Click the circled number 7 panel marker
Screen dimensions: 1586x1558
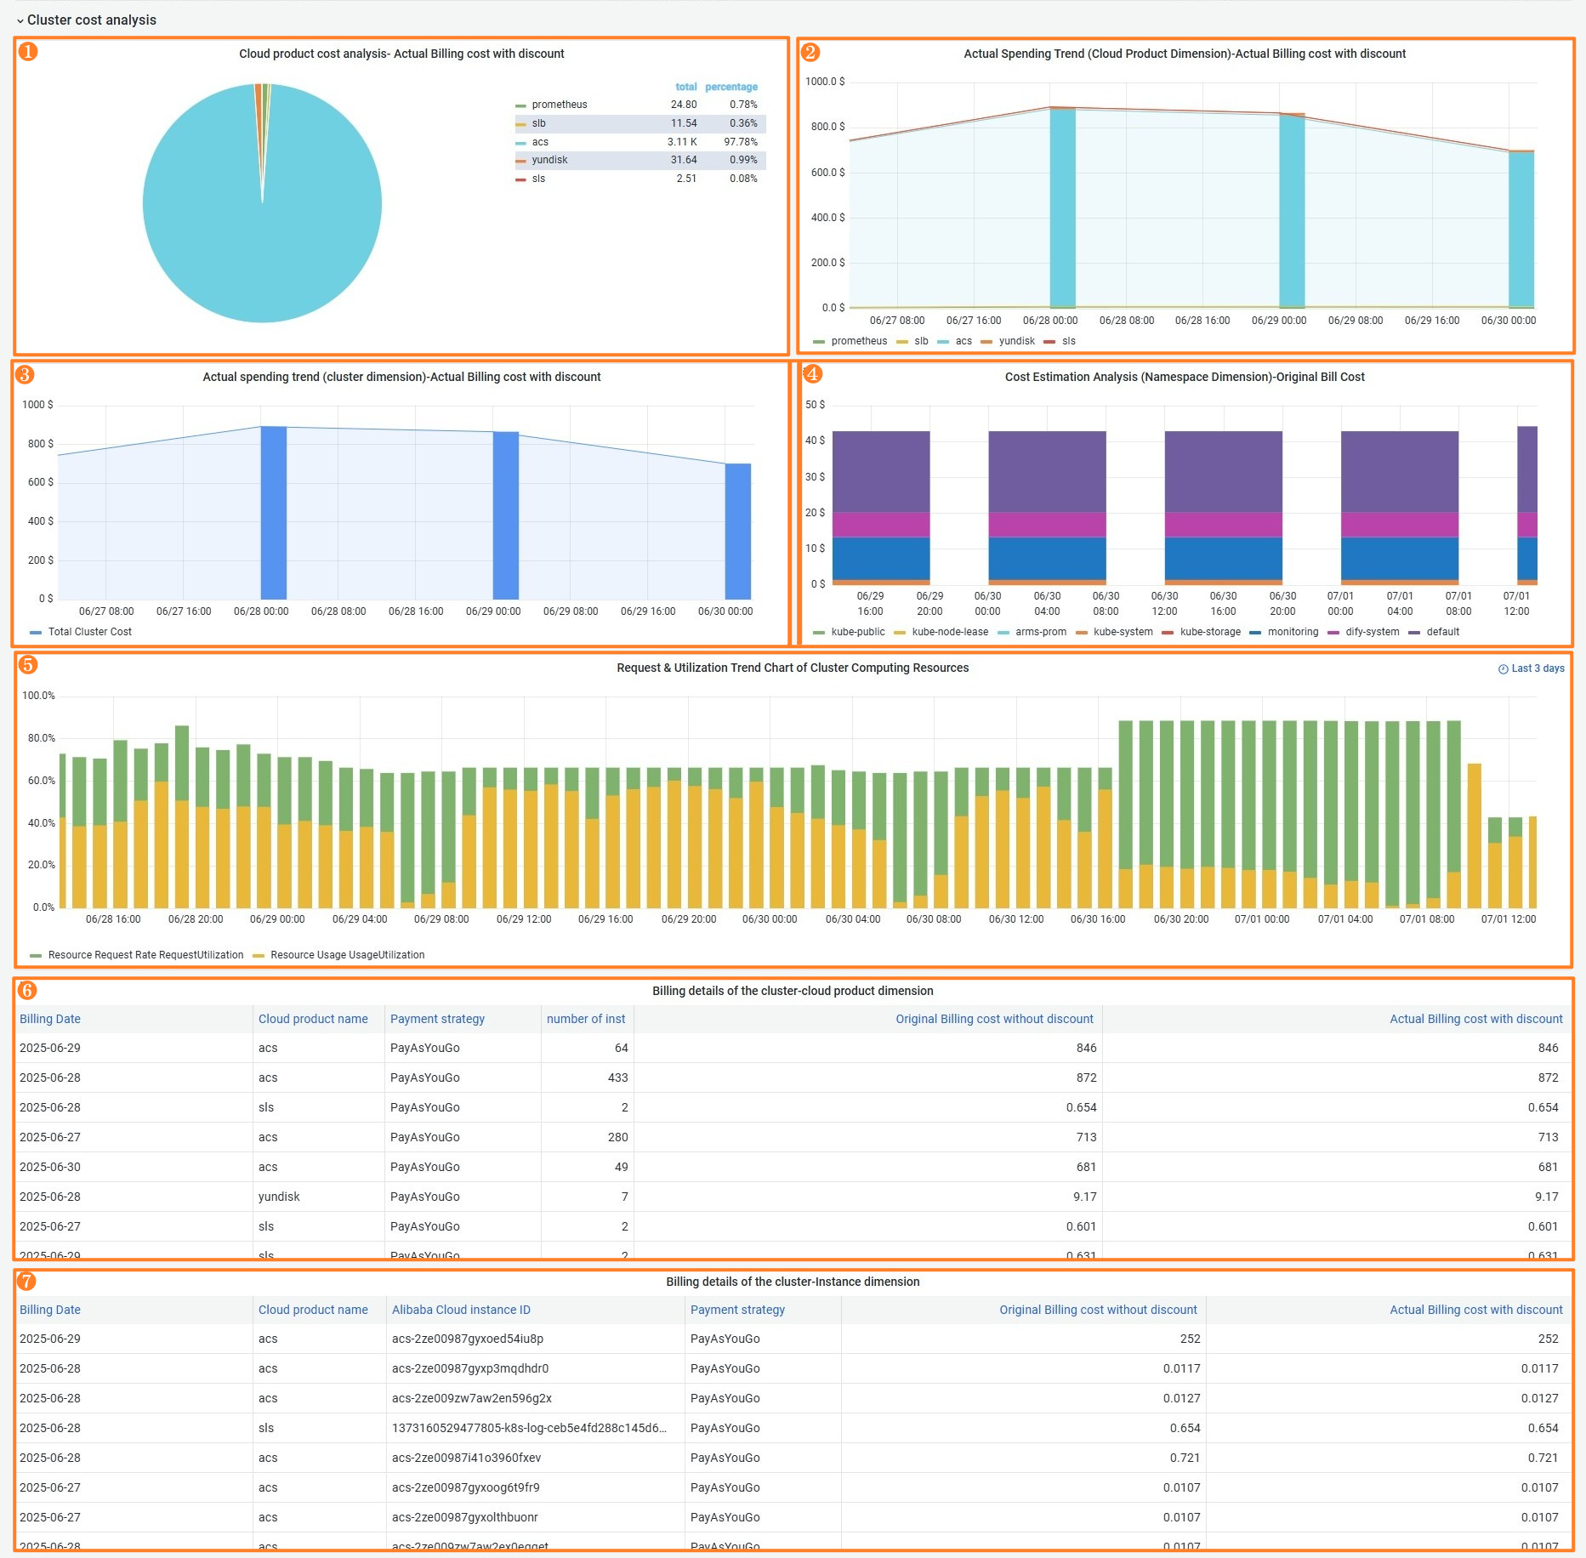pyautogui.click(x=27, y=1281)
